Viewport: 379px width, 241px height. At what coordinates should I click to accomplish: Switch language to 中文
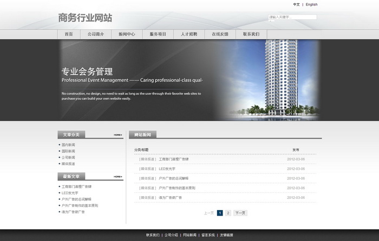[x=296, y=4]
